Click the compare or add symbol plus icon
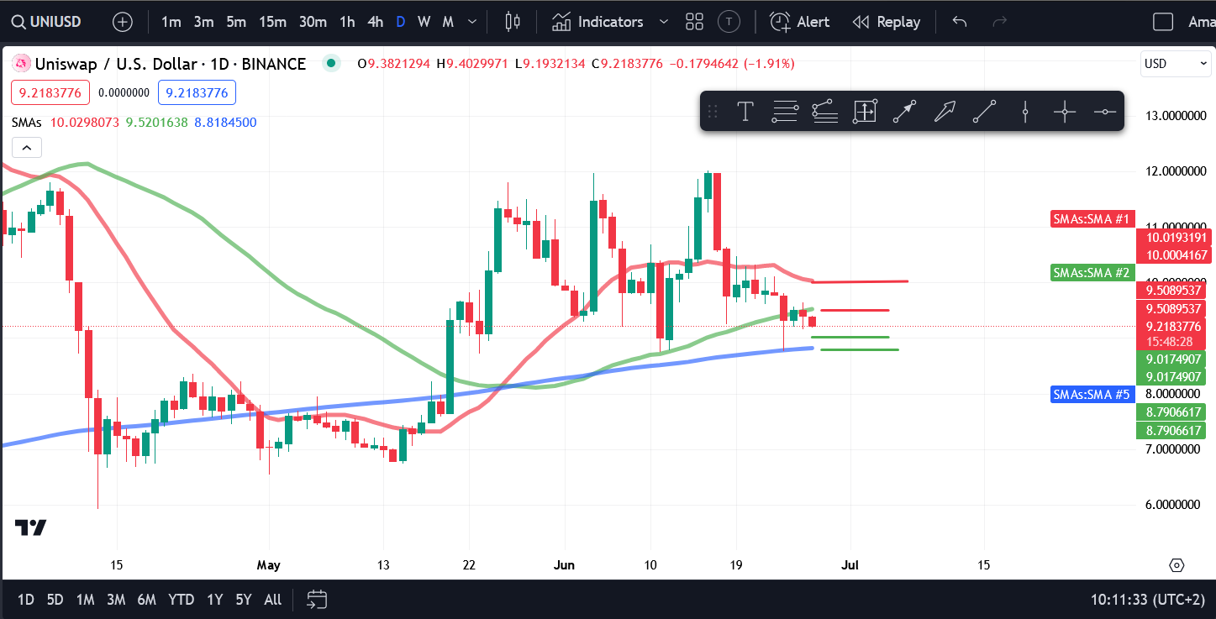The height and width of the screenshot is (619, 1216). [x=123, y=22]
